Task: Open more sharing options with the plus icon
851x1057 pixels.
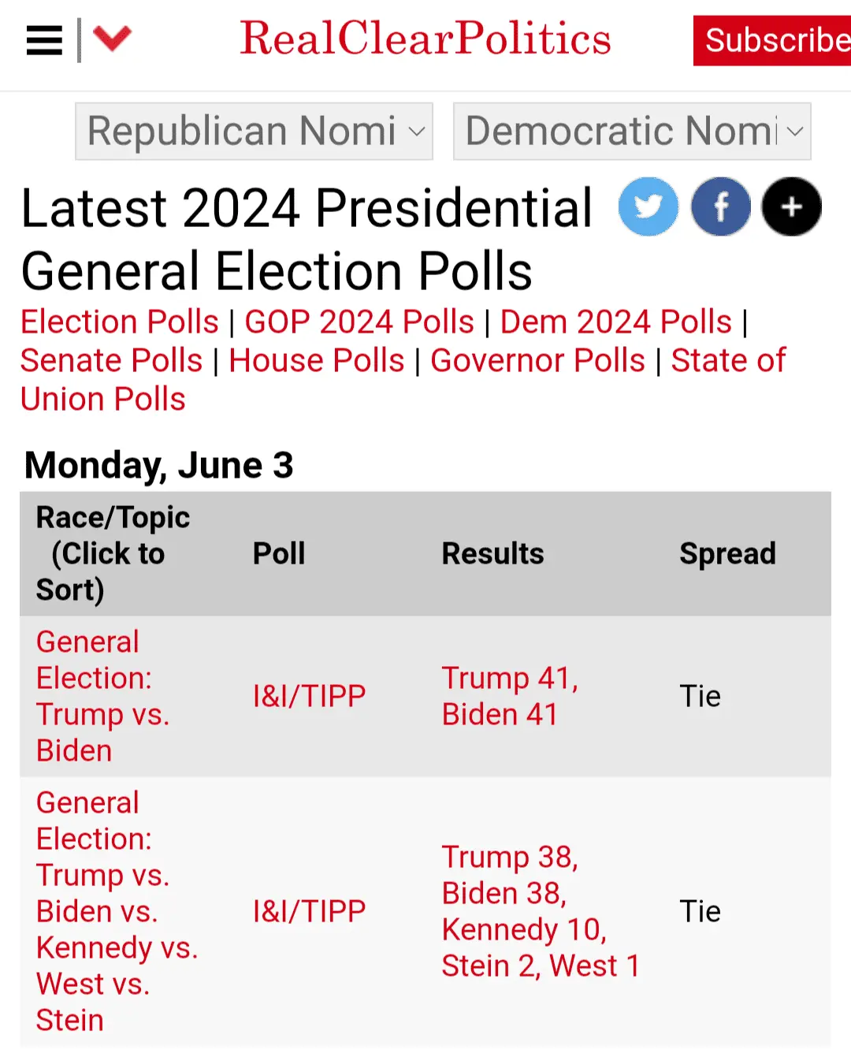Action: coord(791,207)
